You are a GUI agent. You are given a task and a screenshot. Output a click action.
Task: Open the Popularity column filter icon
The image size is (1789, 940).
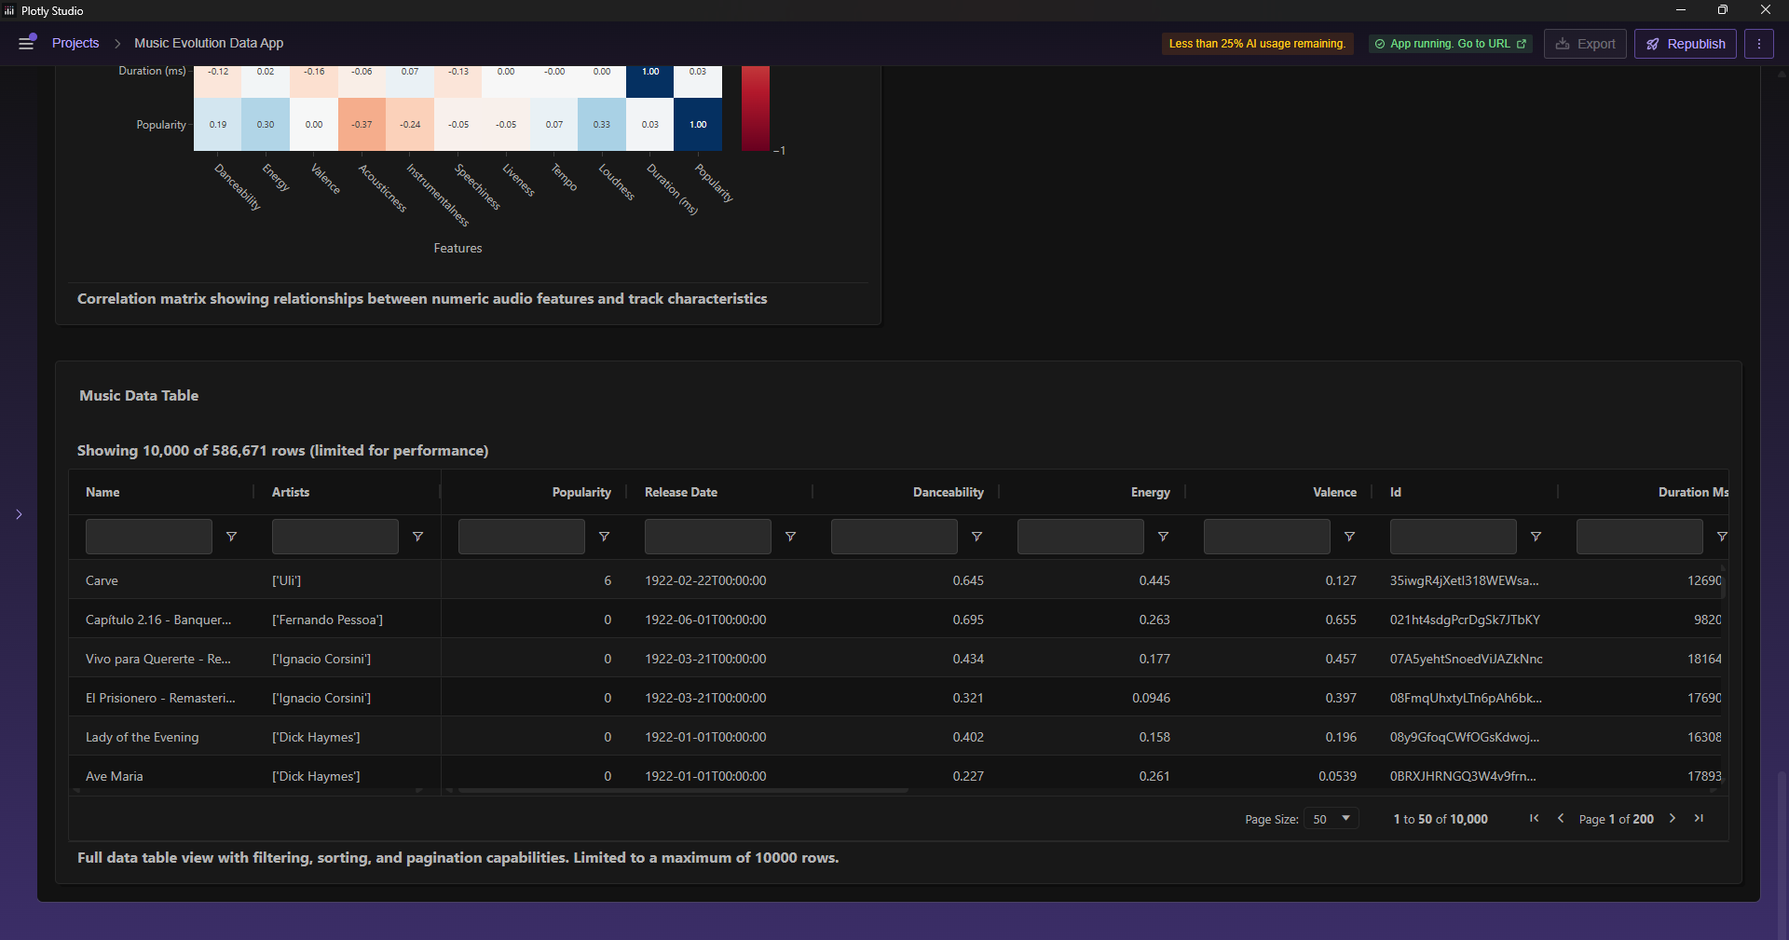(605, 537)
